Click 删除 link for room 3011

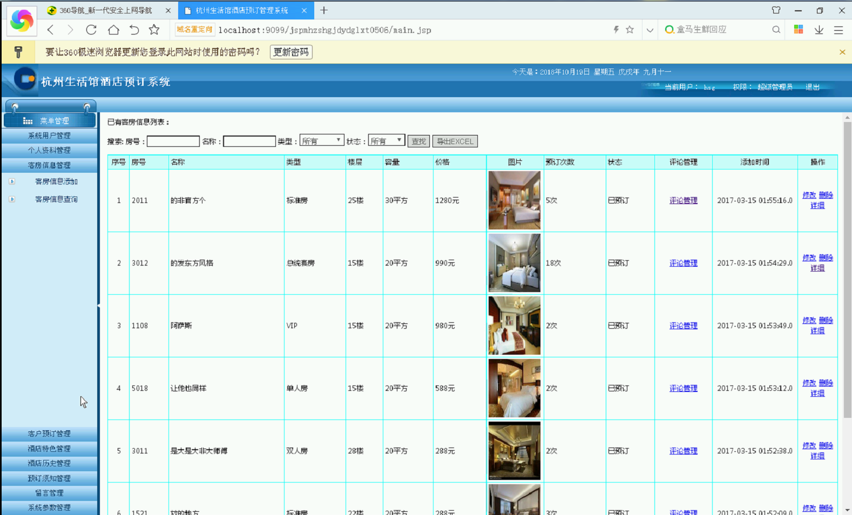click(x=826, y=446)
